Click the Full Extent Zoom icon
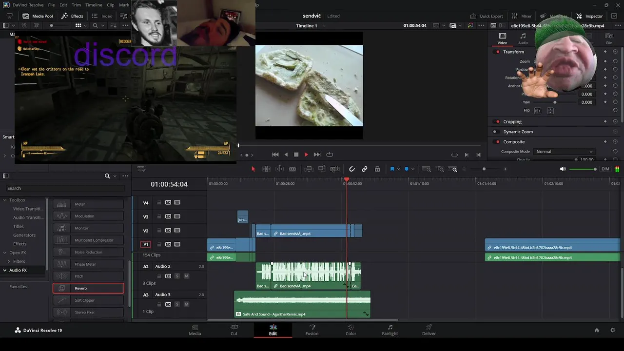The image size is (624, 351). click(x=426, y=169)
